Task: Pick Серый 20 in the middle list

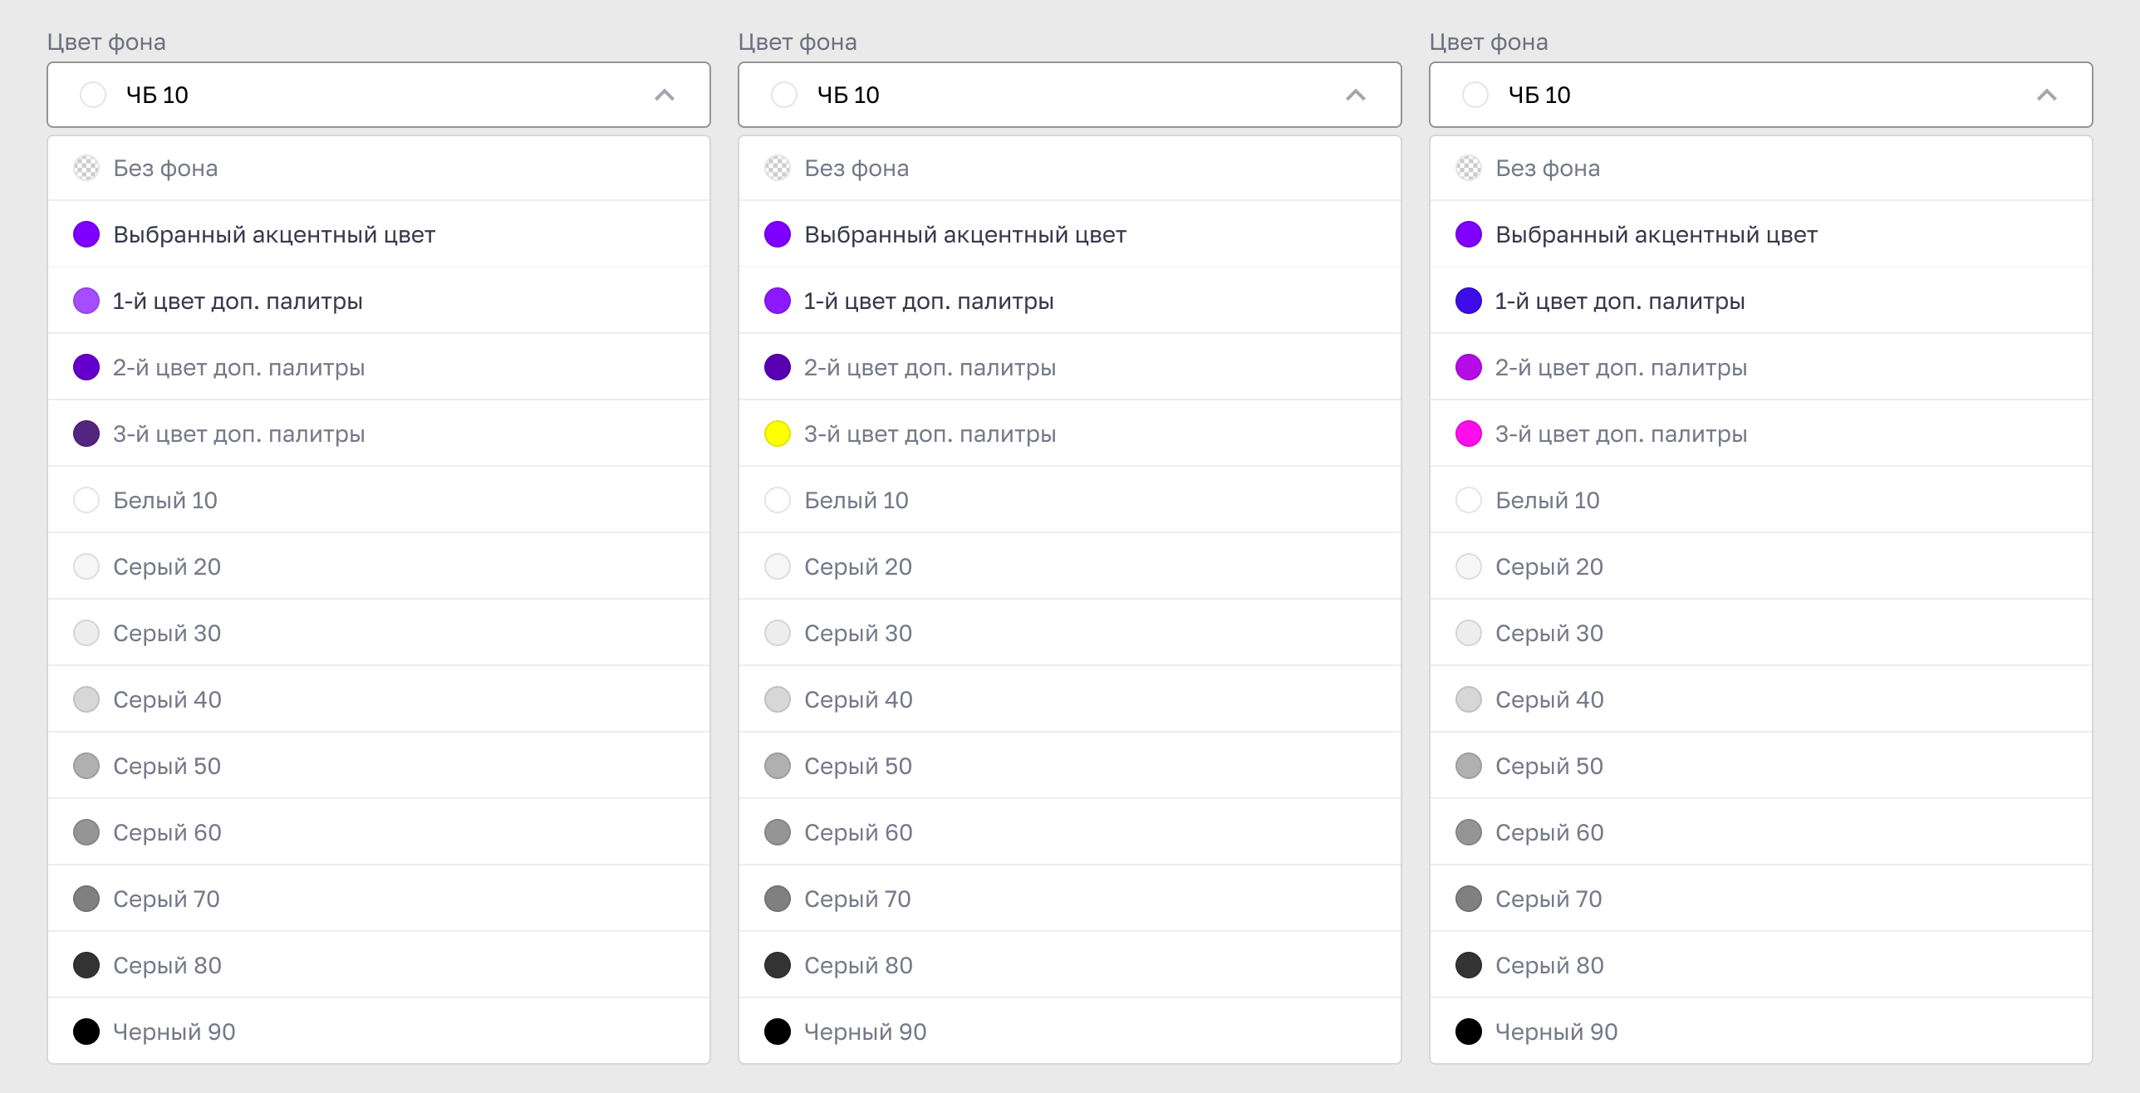Action: tap(1070, 566)
